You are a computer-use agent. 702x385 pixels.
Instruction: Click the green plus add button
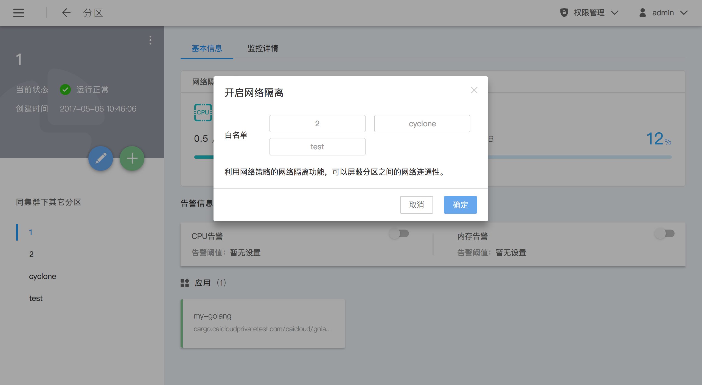pos(132,158)
